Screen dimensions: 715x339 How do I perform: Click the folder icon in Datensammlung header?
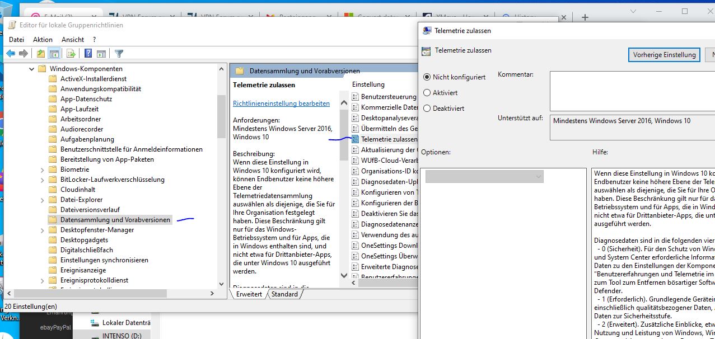pos(240,71)
